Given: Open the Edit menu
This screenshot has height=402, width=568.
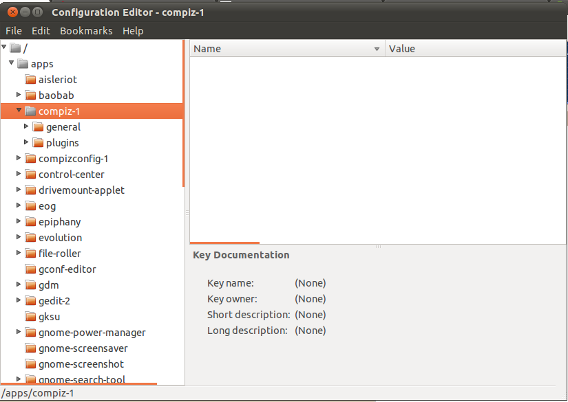Looking at the screenshot, I should pyautogui.click(x=41, y=31).
